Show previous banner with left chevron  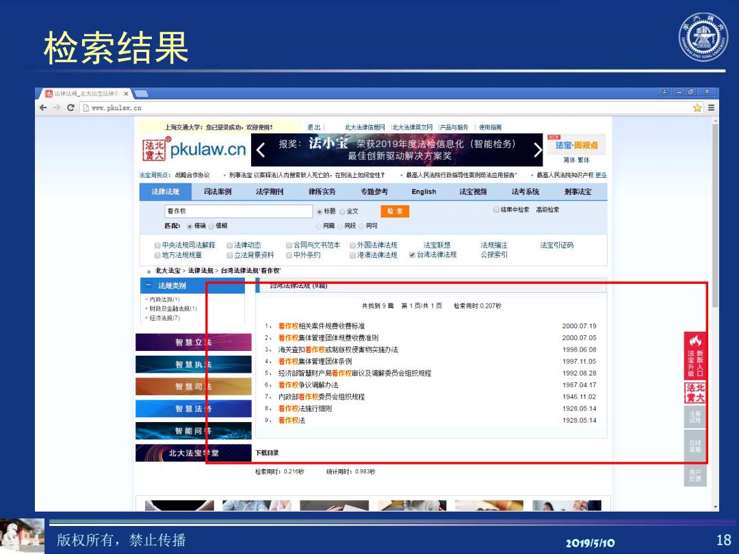pyautogui.click(x=261, y=150)
